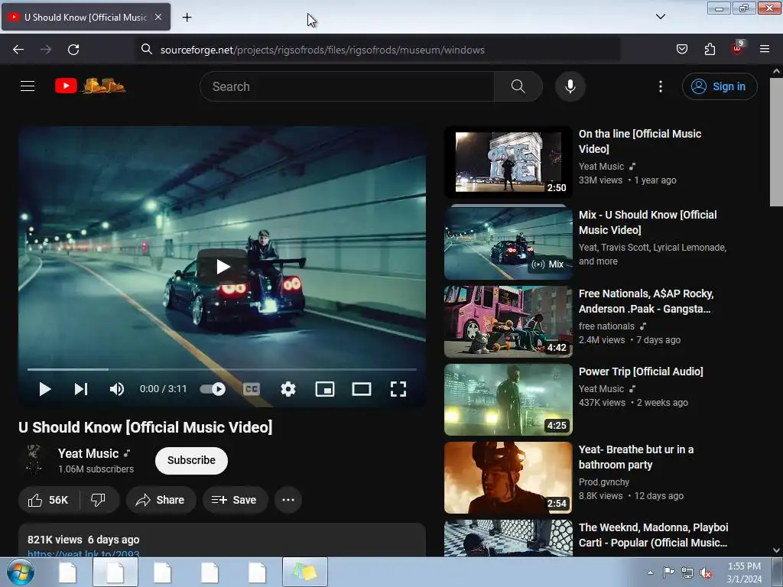Image resolution: width=783 pixels, height=587 pixels.
Task: Start voice search with the microphone
Action: point(570,86)
